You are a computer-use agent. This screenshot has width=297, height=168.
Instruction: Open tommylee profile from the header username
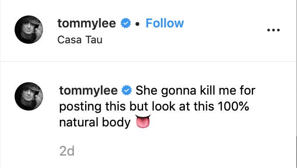point(86,23)
